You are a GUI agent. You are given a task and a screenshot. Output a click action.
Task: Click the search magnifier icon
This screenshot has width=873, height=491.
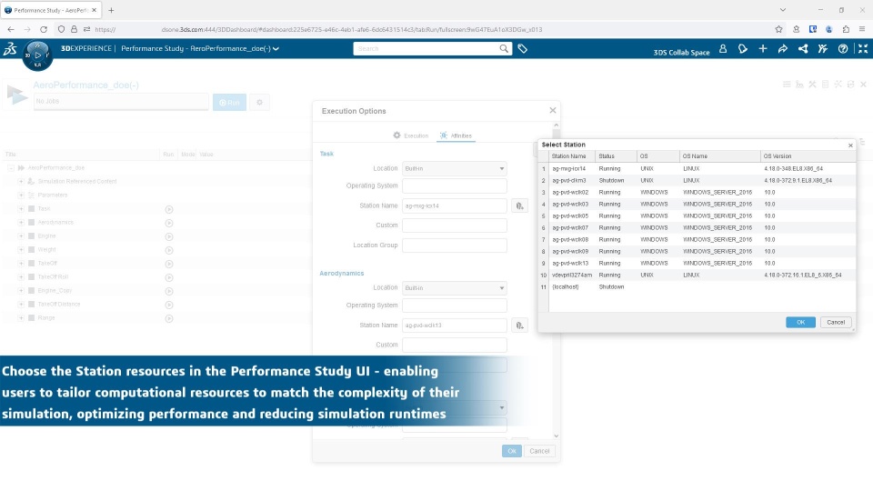504,48
